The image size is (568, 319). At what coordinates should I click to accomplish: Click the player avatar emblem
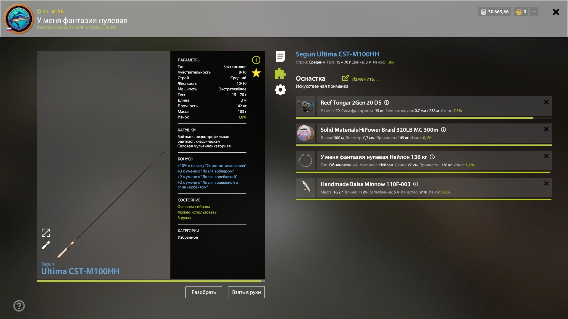[19, 19]
